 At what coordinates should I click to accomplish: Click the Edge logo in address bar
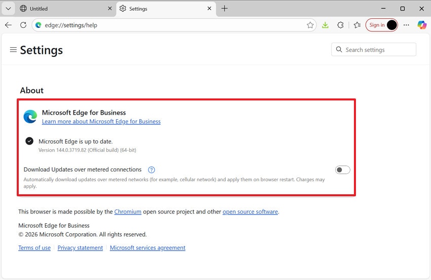coord(38,25)
